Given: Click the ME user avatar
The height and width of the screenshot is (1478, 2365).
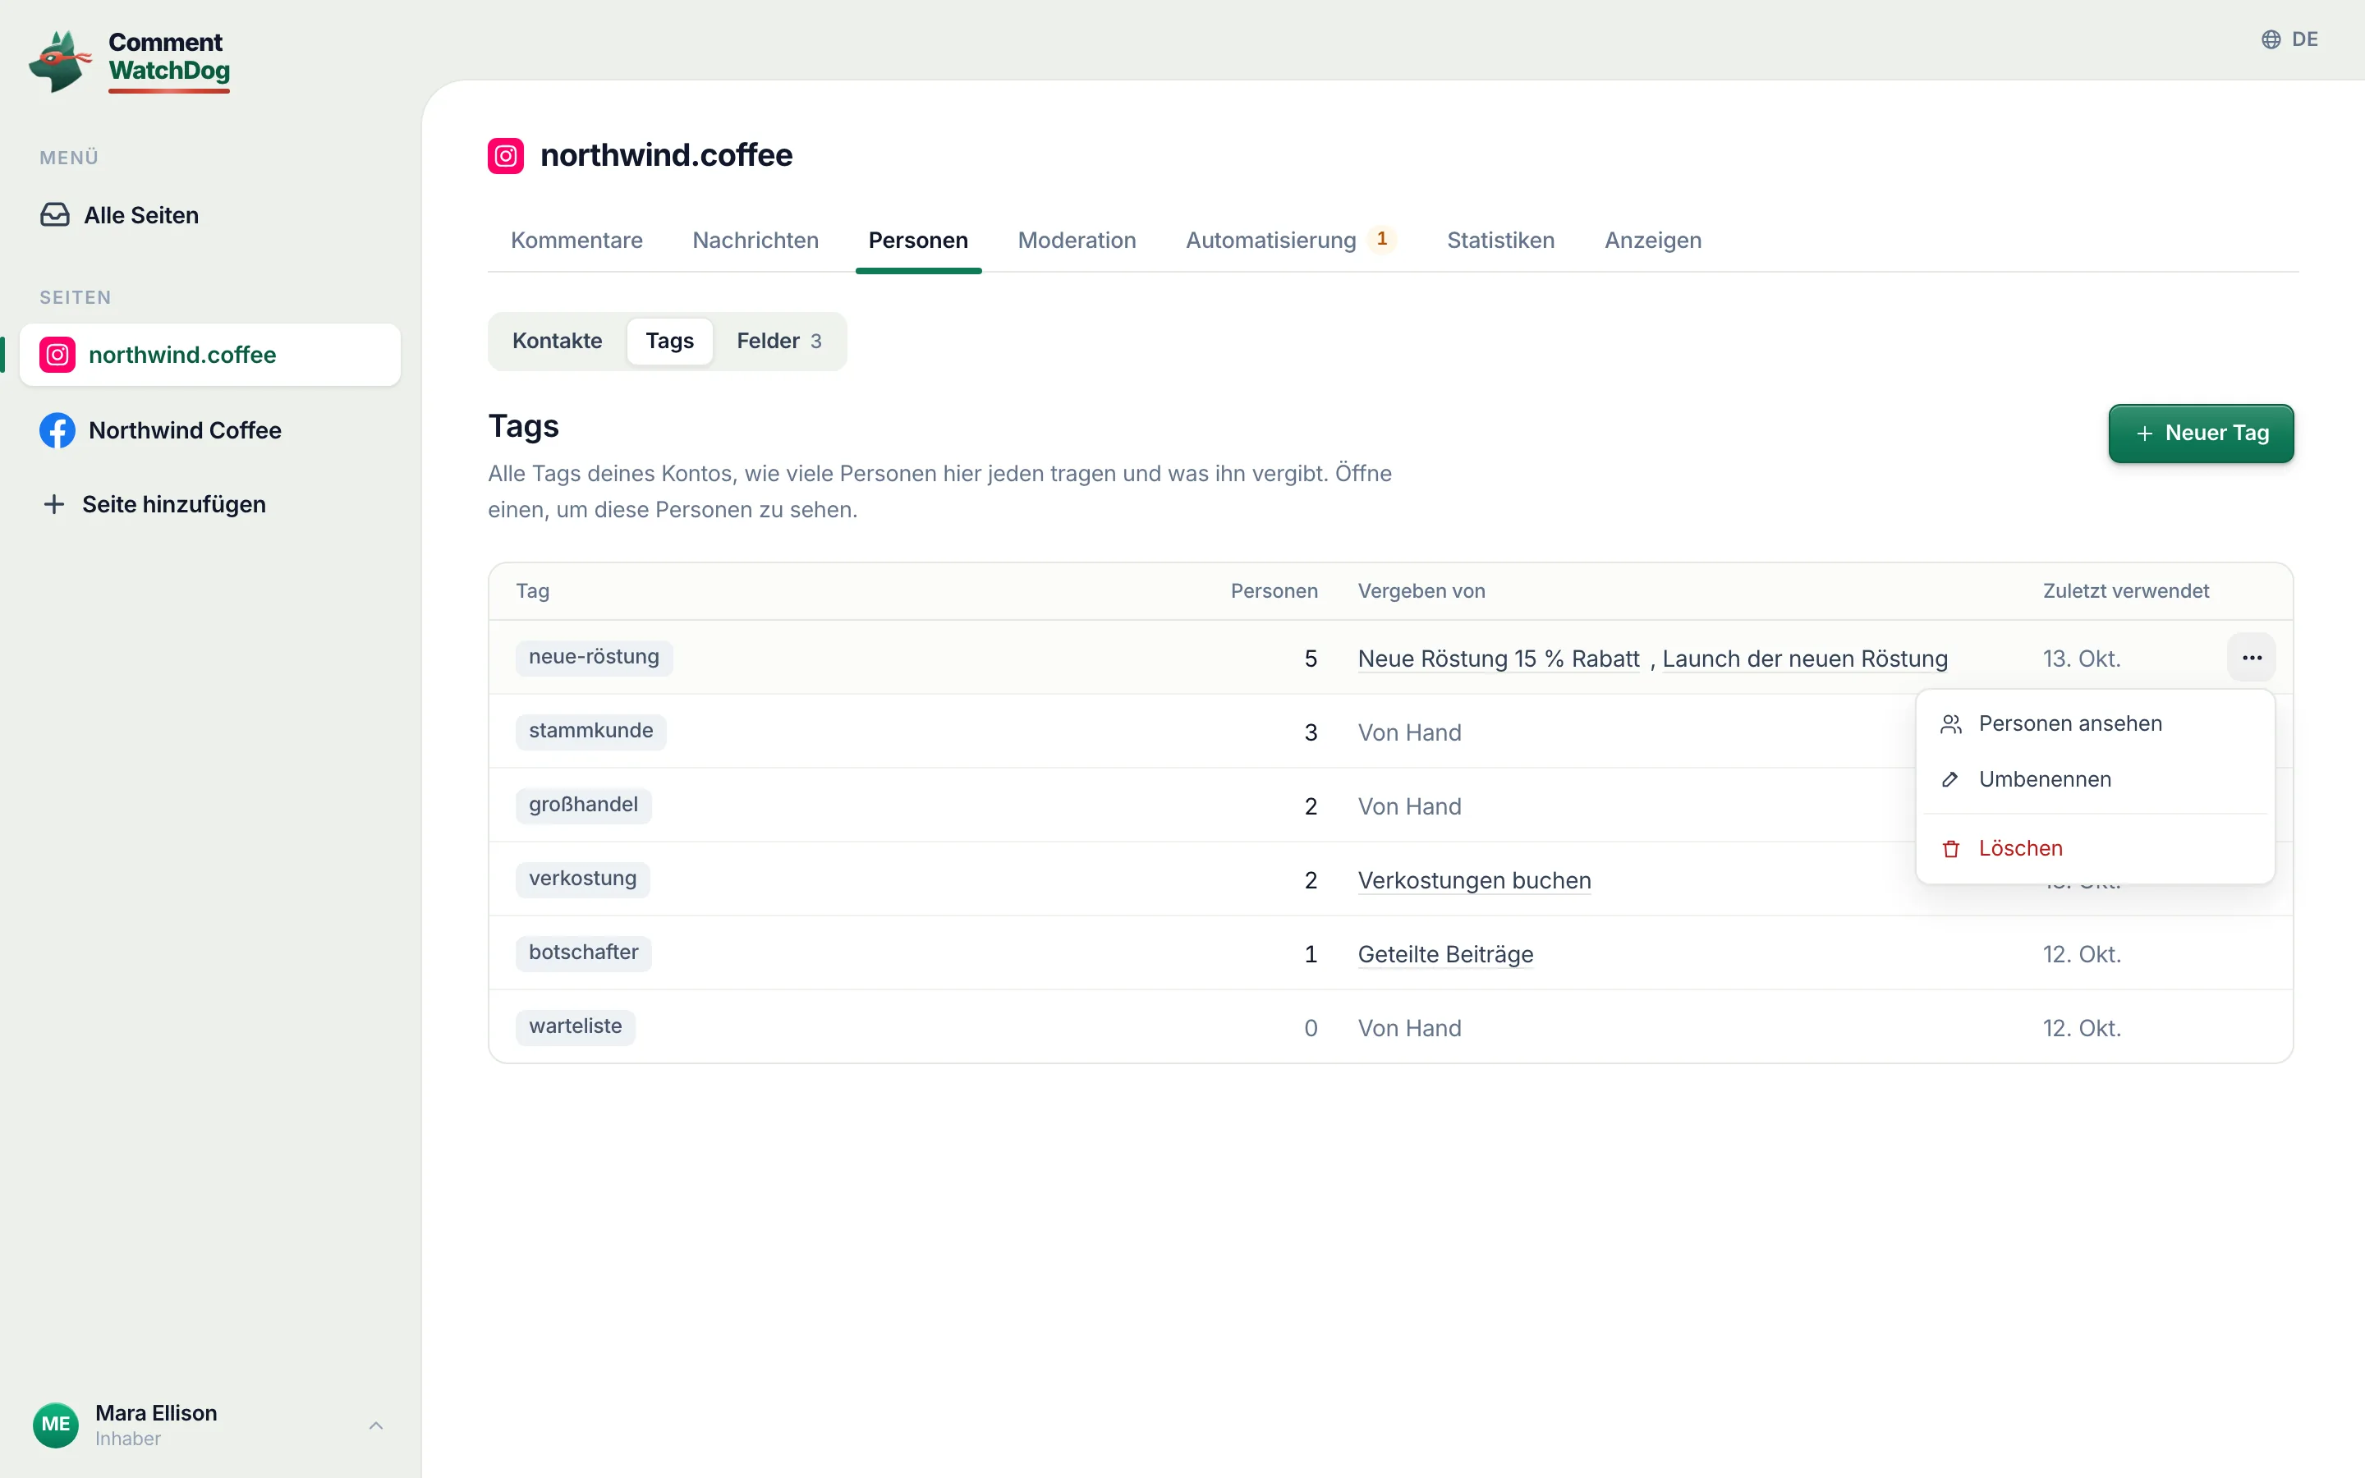Looking at the screenshot, I should [x=56, y=1425].
